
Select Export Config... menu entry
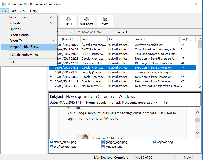pyautogui.click(x=29, y=35)
